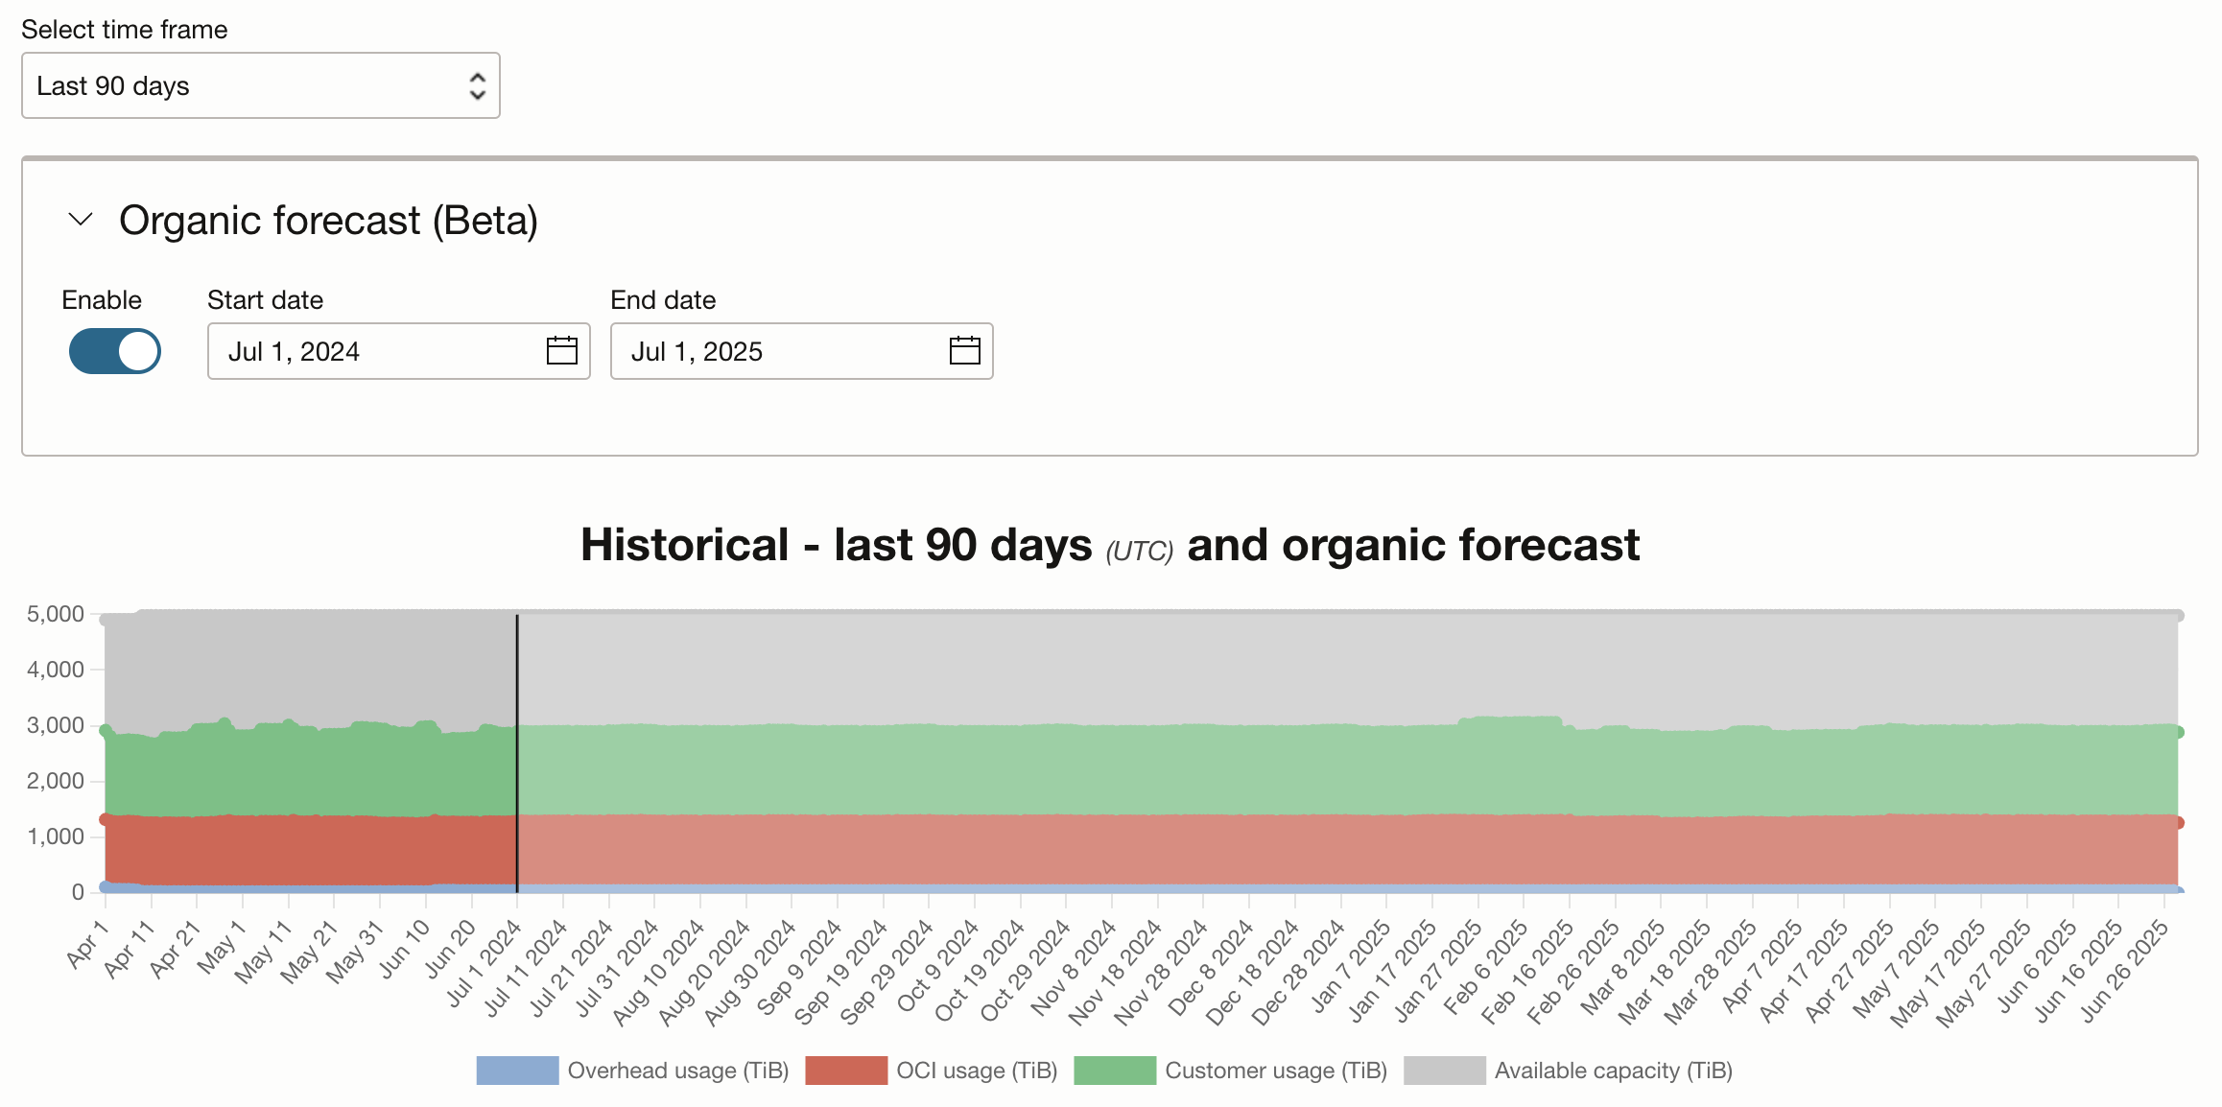This screenshot has width=2222, height=1107.
Task: Click the time frame stepper arrows
Action: [x=478, y=85]
